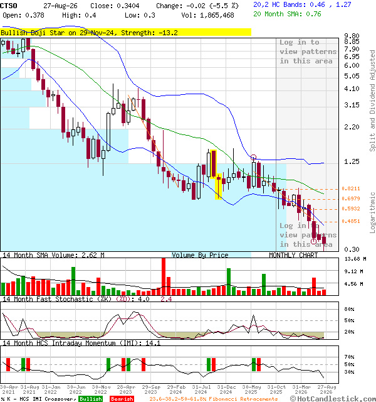Click the 29-Feb 2024 date label

[176, 389]
